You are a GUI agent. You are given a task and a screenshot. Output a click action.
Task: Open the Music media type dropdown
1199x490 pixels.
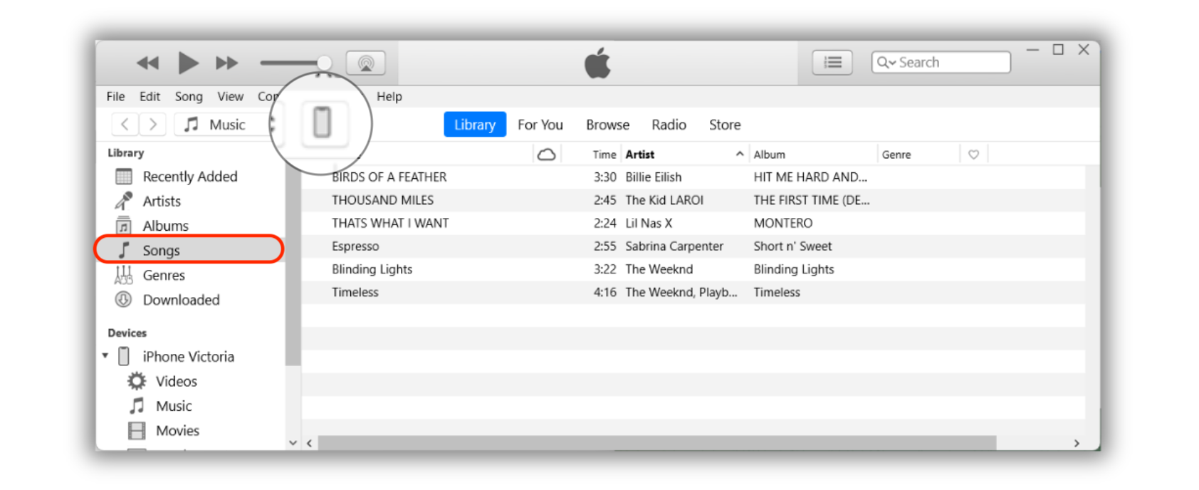click(x=226, y=125)
